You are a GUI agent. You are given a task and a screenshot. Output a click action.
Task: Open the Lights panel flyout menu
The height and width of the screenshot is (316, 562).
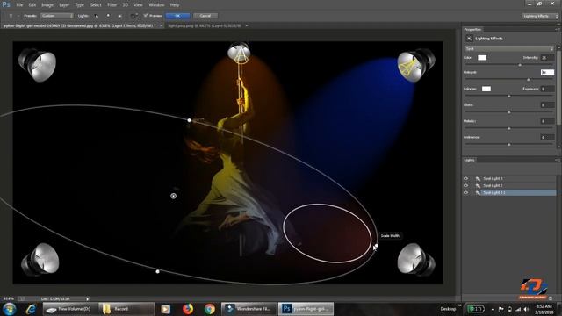coord(558,160)
